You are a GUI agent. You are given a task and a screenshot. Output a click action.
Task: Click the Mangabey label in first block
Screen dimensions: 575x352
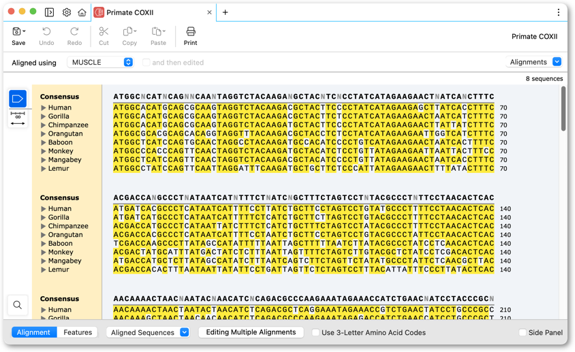click(x=65, y=160)
